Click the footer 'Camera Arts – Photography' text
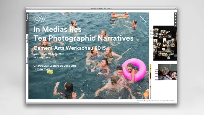 [155, 101]
